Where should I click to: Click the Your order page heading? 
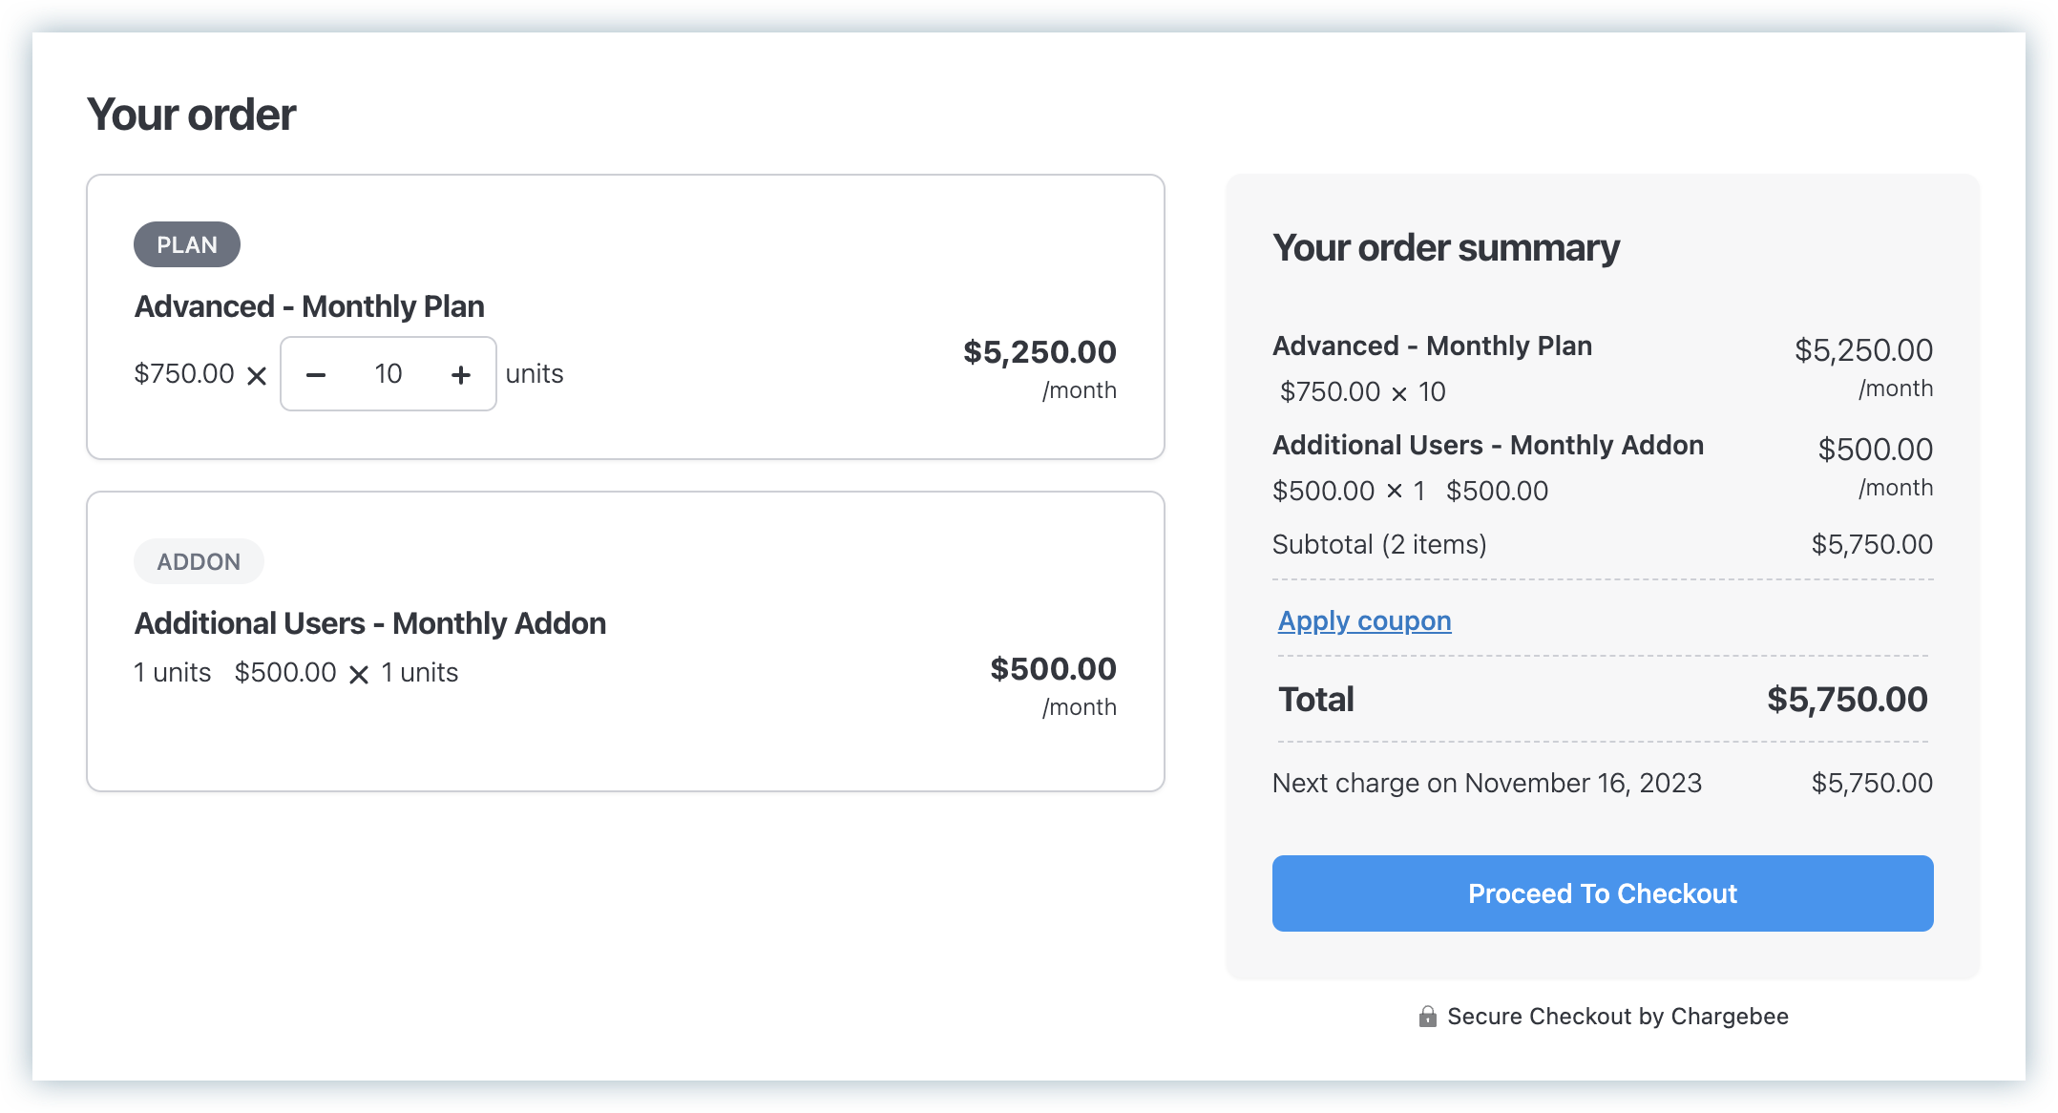(192, 115)
